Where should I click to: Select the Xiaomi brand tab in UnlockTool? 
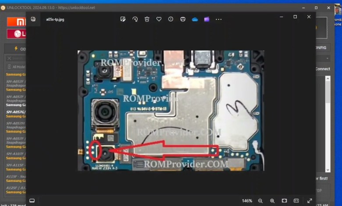point(17,22)
